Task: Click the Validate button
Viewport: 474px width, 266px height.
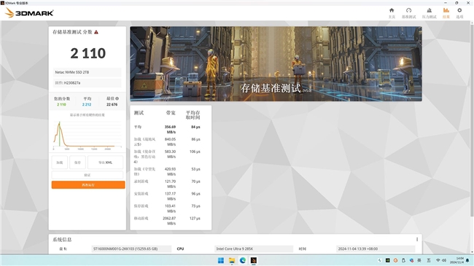Action: point(88,175)
